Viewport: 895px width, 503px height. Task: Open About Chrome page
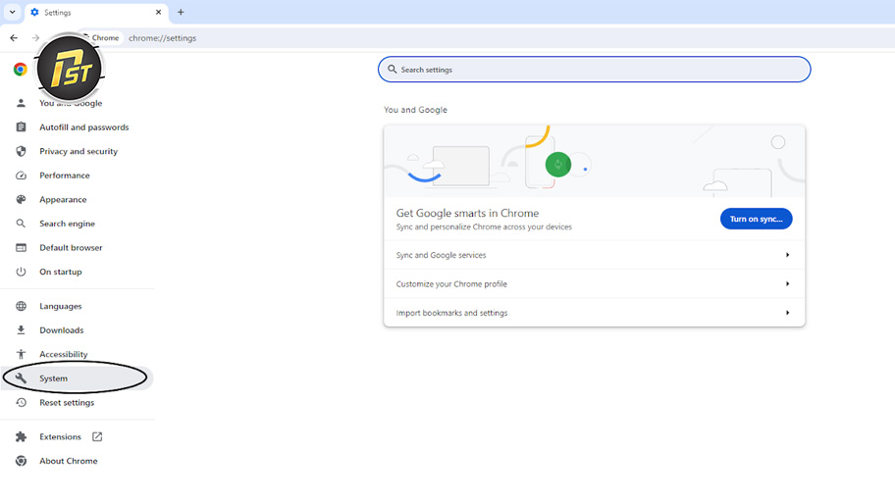(x=69, y=461)
